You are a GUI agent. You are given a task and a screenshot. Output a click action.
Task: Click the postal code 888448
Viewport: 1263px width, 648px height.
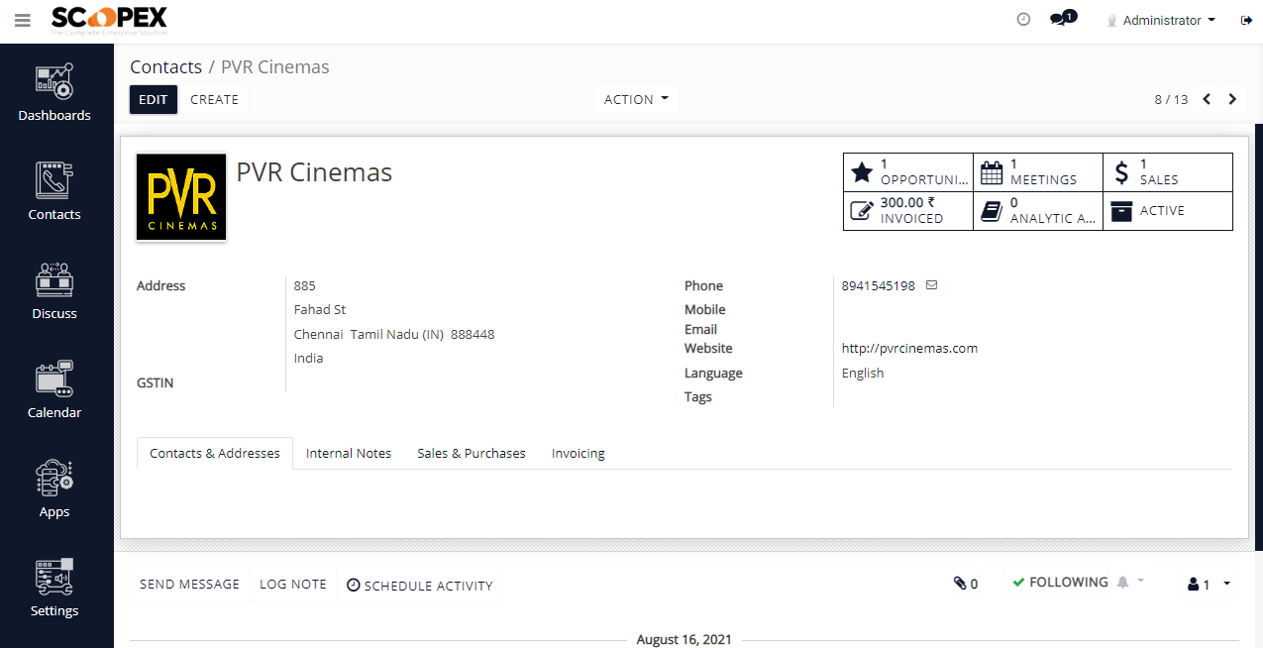[473, 334]
